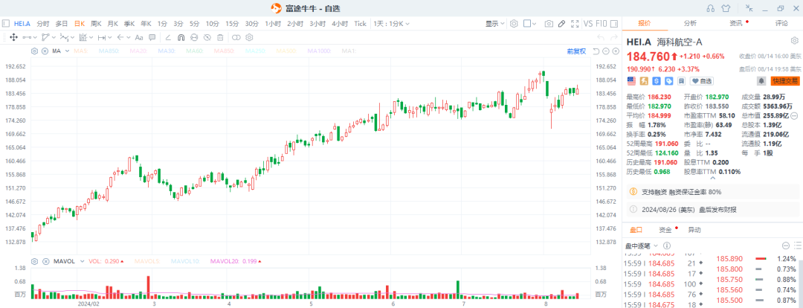Click the 快捷交易 button
This screenshot has height=308, width=803.
pyautogui.click(x=784, y=81)
